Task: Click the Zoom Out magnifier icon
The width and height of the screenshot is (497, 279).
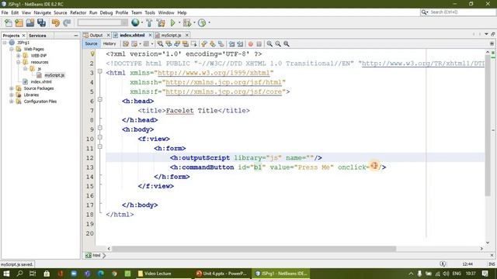Action: pyautogui.click(x=278, y=44)
